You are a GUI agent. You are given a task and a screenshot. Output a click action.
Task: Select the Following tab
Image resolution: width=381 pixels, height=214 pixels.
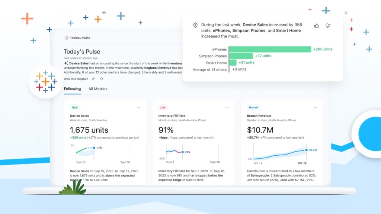[x=72, y=89]
